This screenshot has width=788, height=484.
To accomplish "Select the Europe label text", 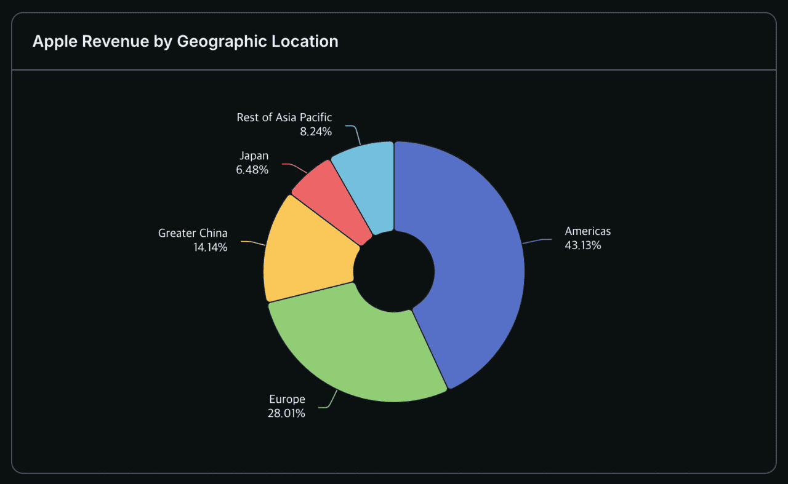I will tap(287, 399).
